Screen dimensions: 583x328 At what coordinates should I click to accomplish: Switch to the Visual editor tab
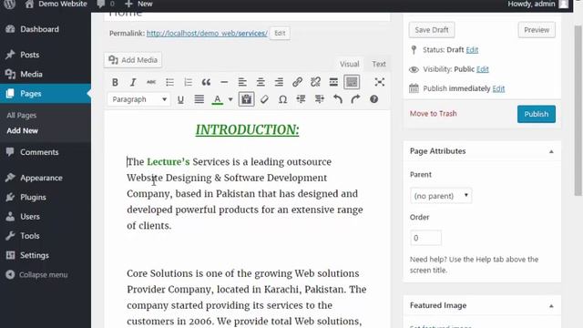point(349,64)
